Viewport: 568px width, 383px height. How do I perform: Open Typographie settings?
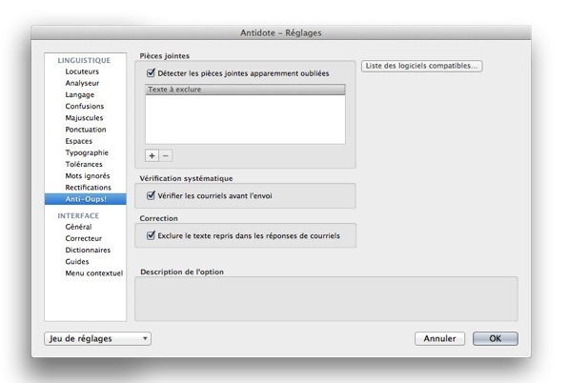coord(87,152)
